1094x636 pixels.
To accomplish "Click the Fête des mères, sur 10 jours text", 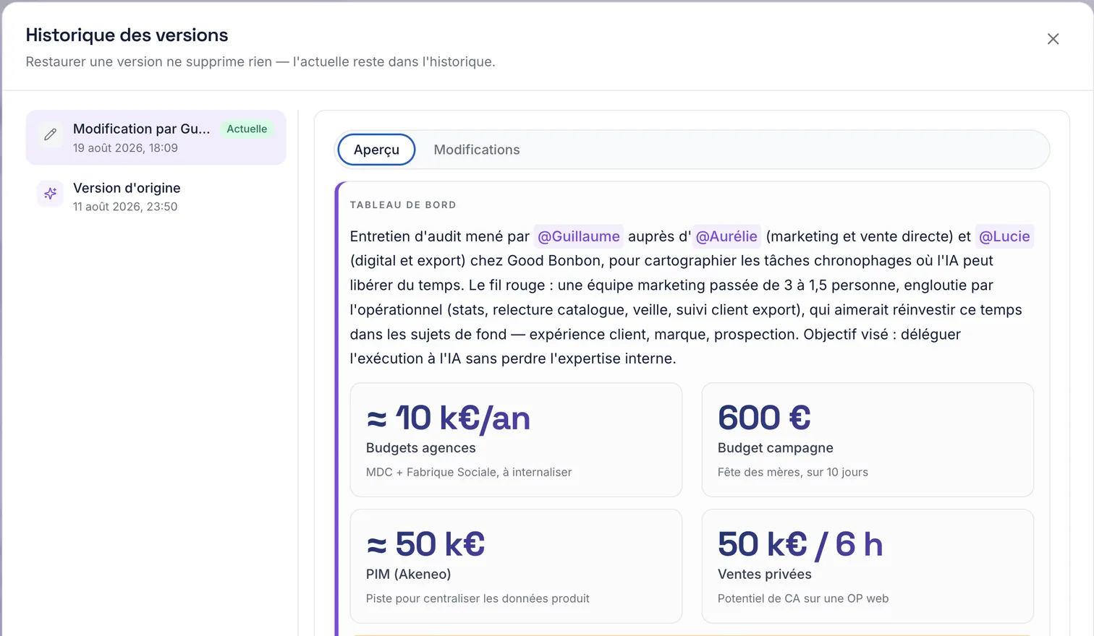I will coord(793,472).
